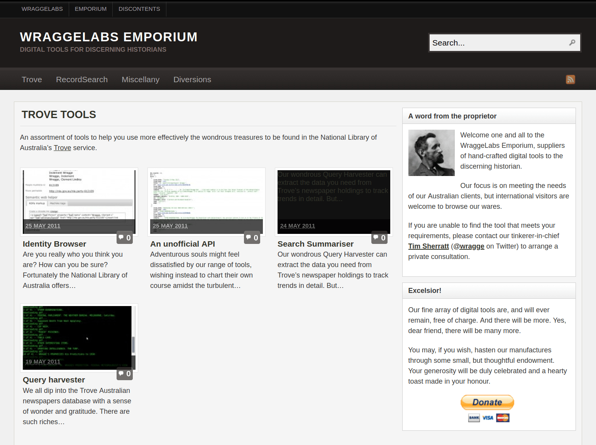Click the Donate button
The height and width of the screenshot is (445, 596).
pos(487,402)
